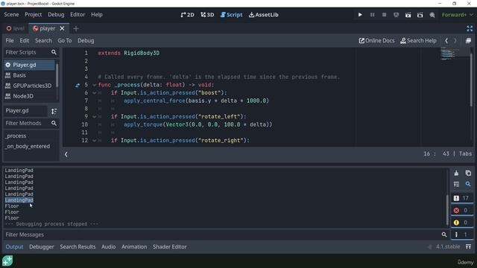477x268 pixels.
Task: Toggle scripts panel with left chevron
Action: [x=66, y=154]
